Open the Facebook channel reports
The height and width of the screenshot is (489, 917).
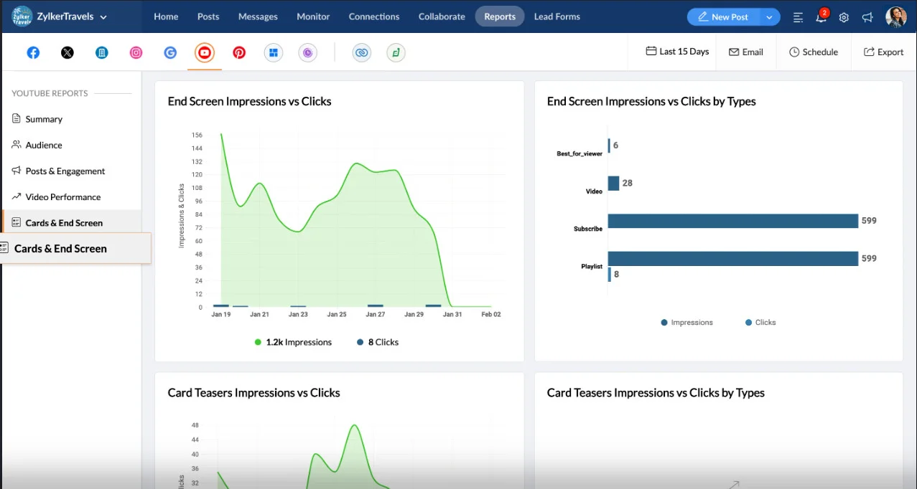(33, 52)
